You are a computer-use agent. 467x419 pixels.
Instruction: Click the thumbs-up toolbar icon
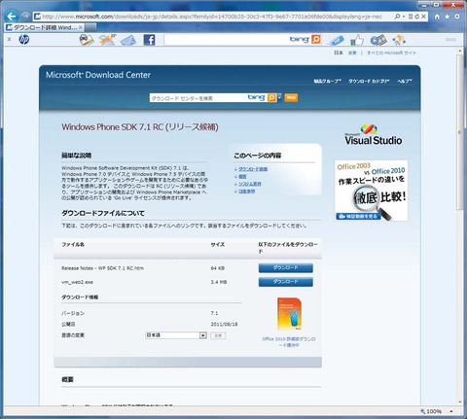[357, 40]
